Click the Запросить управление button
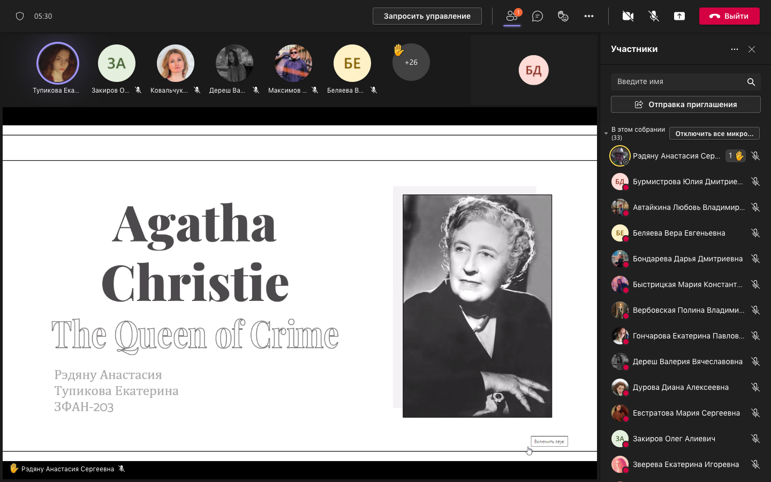 [427, 16]
